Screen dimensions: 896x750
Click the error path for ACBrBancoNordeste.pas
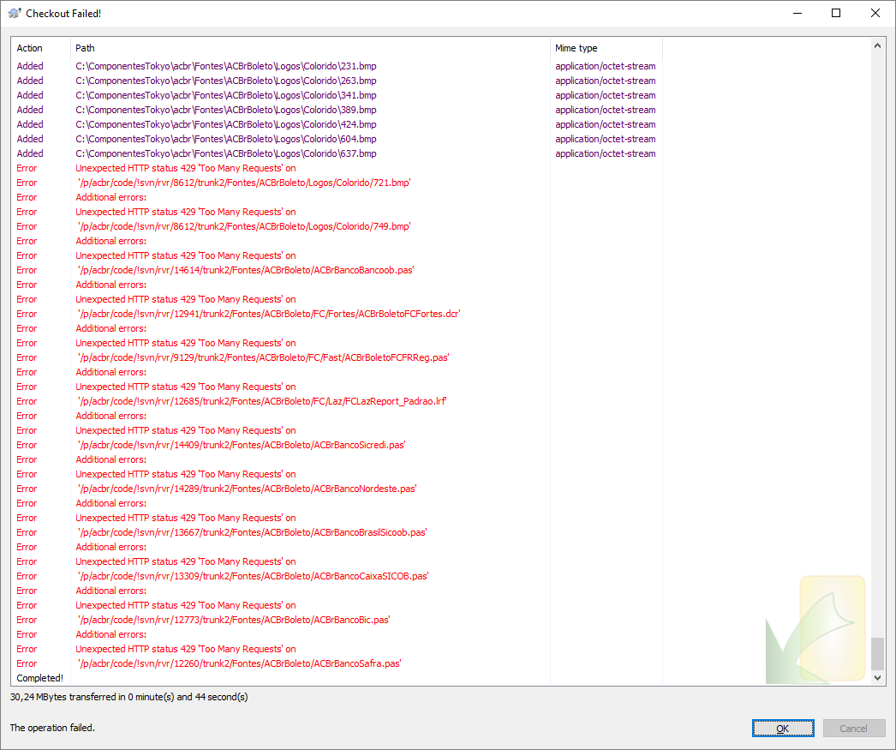(247, 489)
